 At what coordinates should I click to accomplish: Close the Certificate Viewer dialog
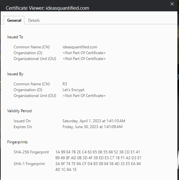(172, 4)
